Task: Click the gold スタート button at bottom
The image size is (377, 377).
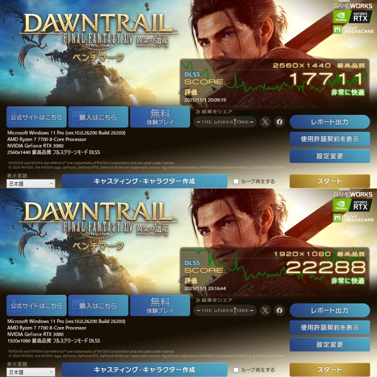Action: [x=330, y=370]
